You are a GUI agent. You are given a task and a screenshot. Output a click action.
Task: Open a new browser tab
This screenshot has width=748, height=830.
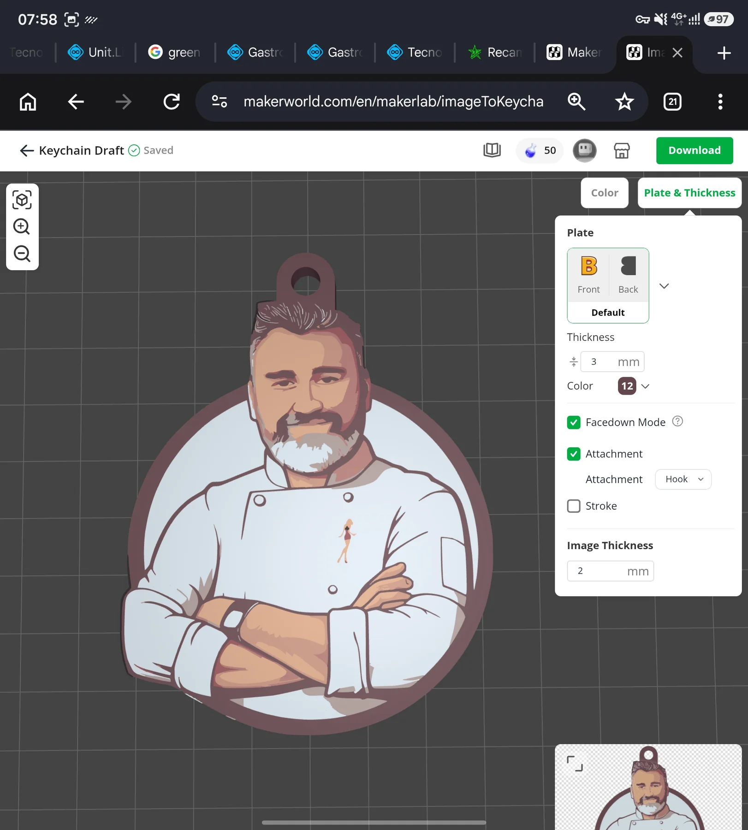pos(724,53)
